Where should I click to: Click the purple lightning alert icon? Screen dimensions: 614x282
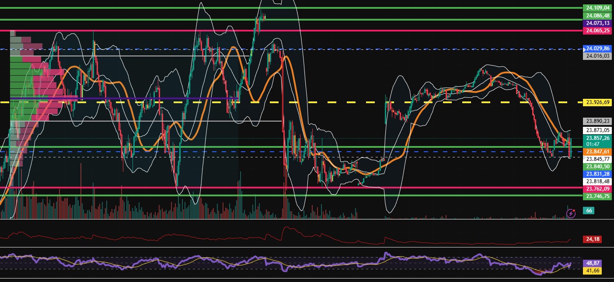(571, 213)
